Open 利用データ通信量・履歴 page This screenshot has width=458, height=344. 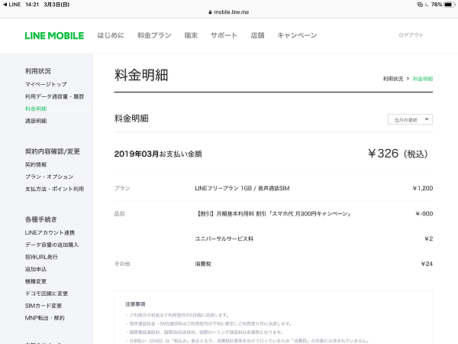(55, 96)
